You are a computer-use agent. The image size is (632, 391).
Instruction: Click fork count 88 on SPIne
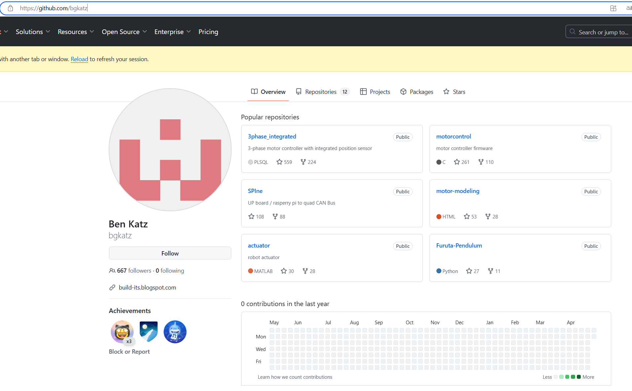pos(279,216)
